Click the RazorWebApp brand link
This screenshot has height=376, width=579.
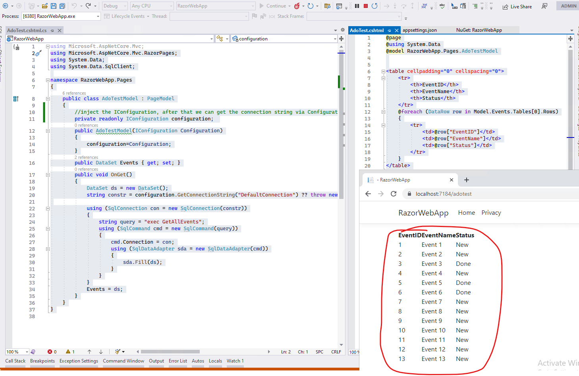tap(423, 213)
